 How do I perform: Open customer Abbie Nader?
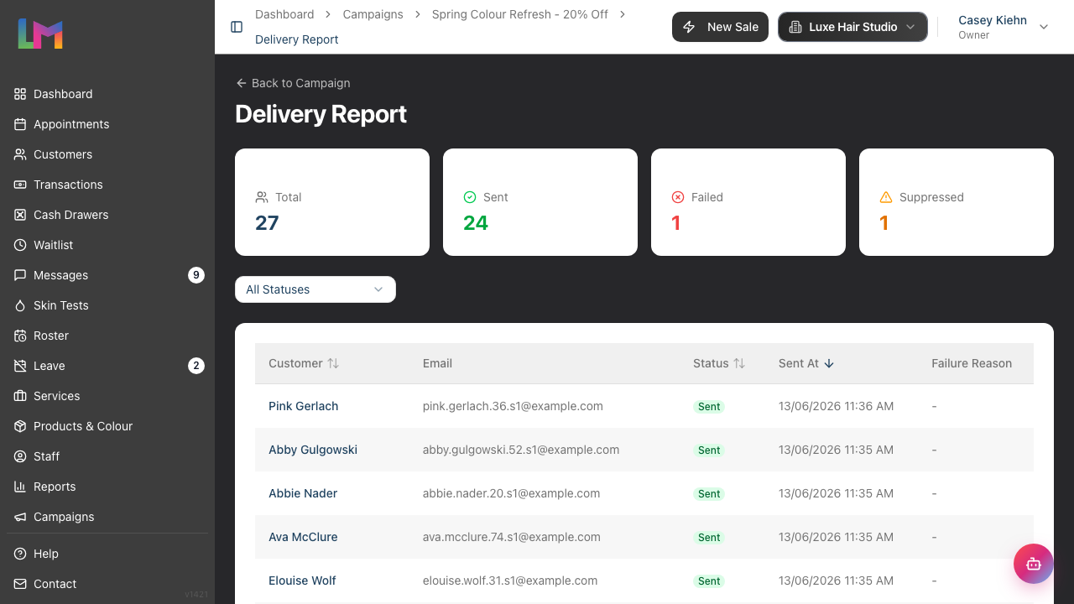coord(303,493)
